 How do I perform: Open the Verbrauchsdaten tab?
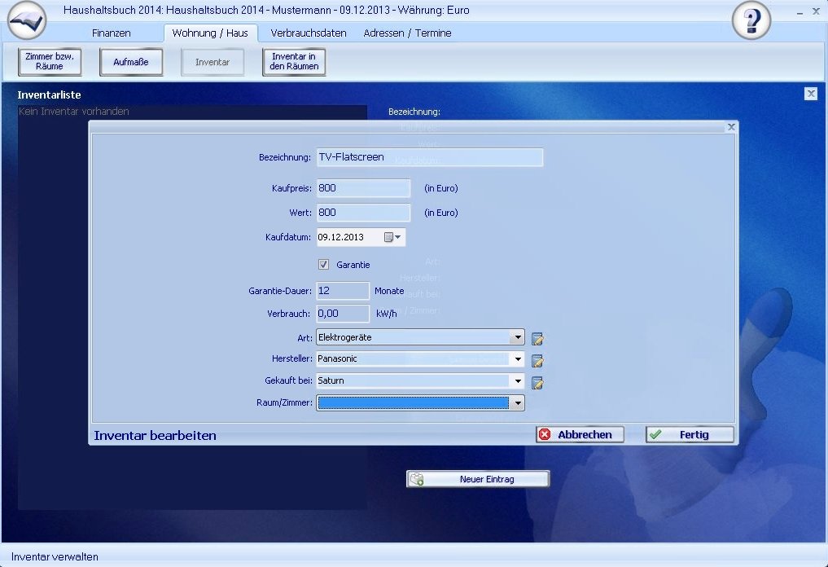[x=309, y=33]
